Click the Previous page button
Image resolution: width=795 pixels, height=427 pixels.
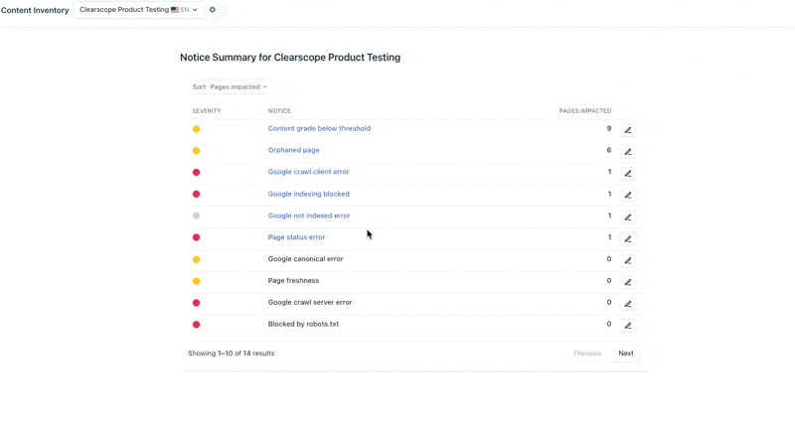pos(587,354)
